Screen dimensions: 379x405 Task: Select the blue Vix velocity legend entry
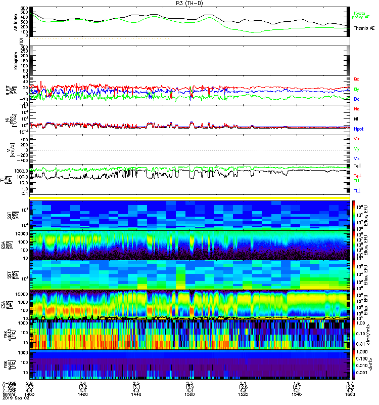(x=356, y=158)
